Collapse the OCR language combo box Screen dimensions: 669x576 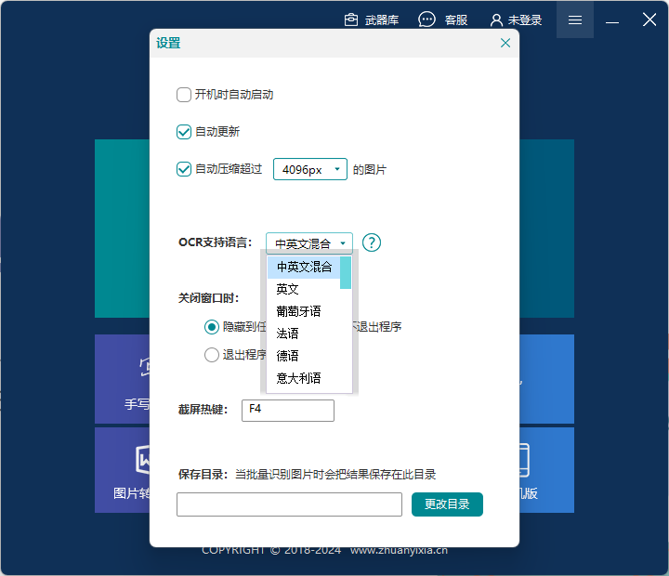pos(309,243)
